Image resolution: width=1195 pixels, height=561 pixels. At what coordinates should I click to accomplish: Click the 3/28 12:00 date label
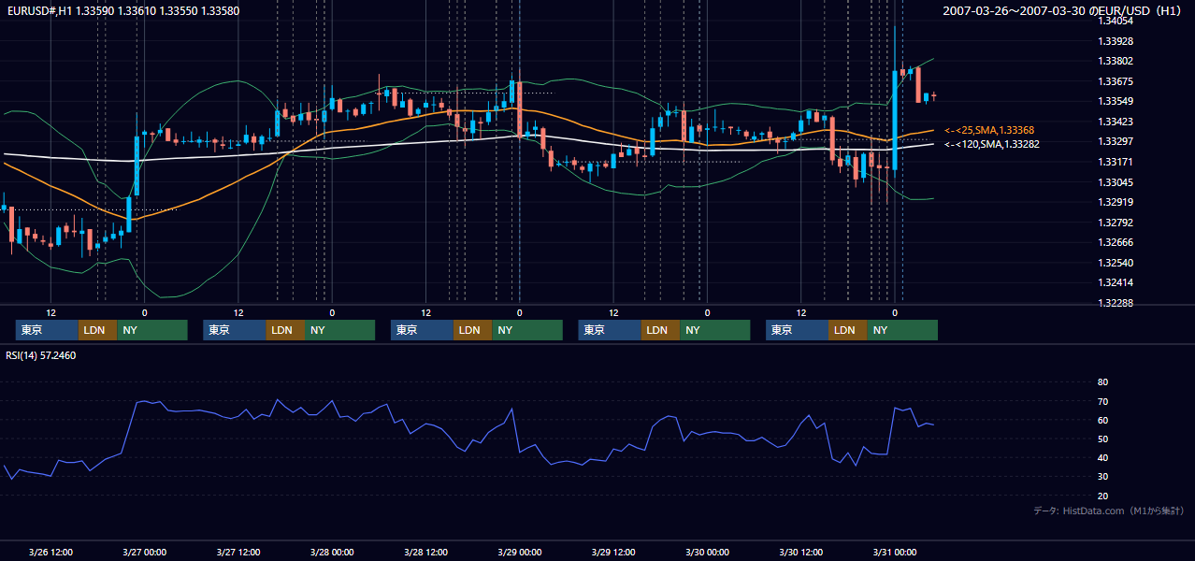click(425, 552)
